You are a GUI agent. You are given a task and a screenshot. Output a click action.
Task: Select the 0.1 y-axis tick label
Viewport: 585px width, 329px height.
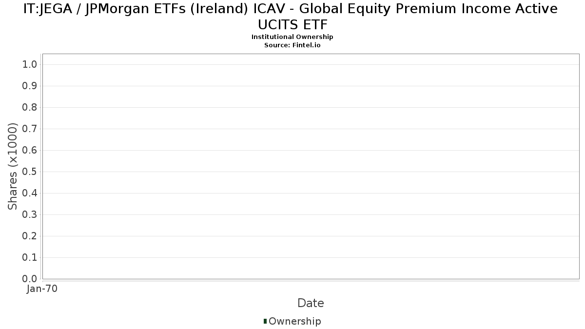click(x=30, y=258)
